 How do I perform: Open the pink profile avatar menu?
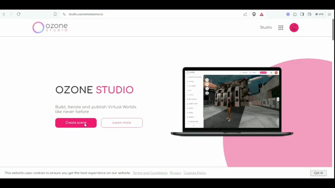(294, 28)
